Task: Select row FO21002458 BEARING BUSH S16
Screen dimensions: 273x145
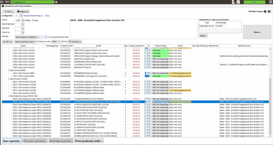Action: 136,136
